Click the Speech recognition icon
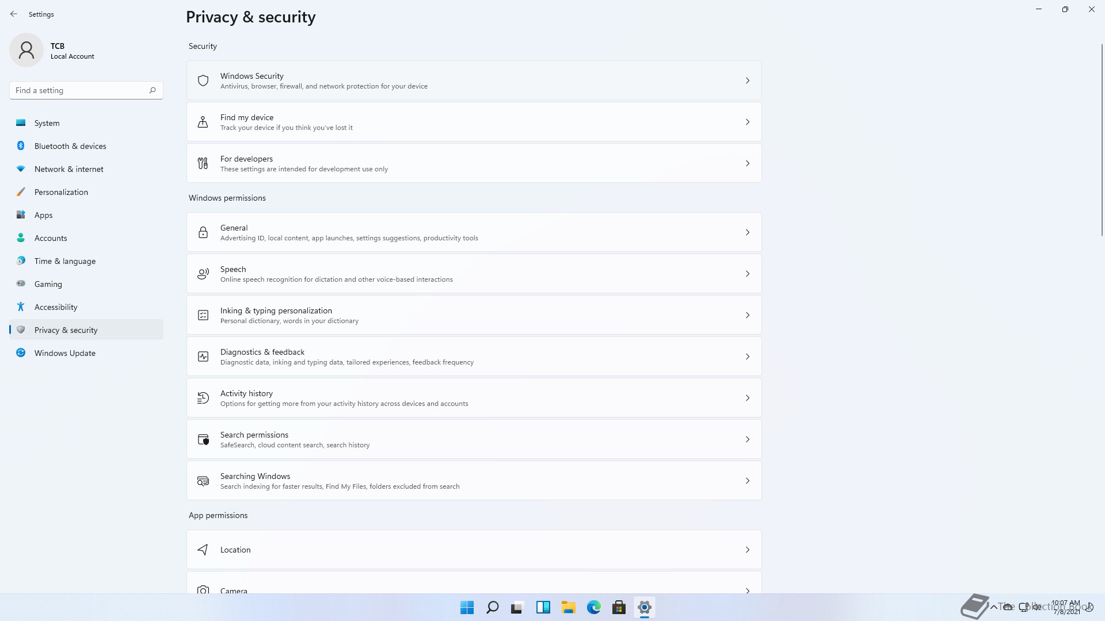This screenshot has width=1105, height=621. point(203,274)
